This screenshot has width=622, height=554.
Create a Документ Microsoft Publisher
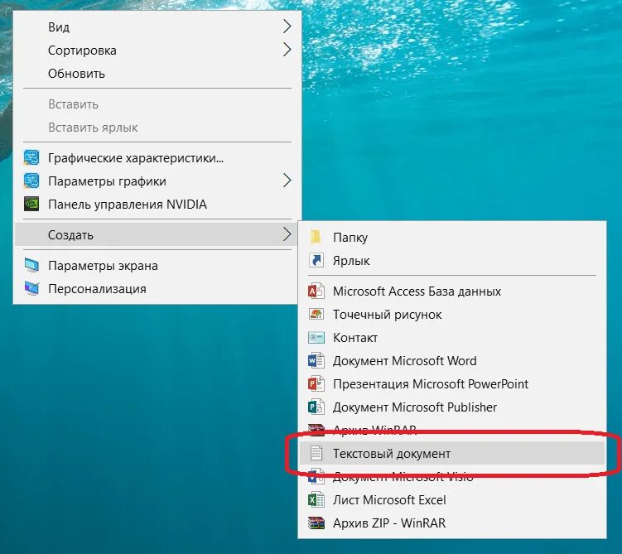click(452, 407)
